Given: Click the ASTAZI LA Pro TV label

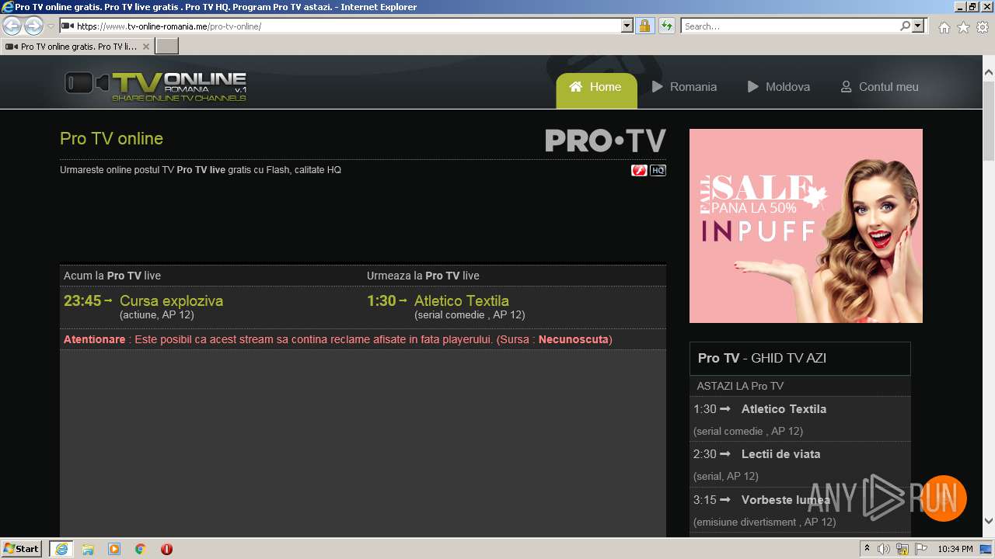Looking at the screenshot, I should pyautogui.click(x=740, y=386).
